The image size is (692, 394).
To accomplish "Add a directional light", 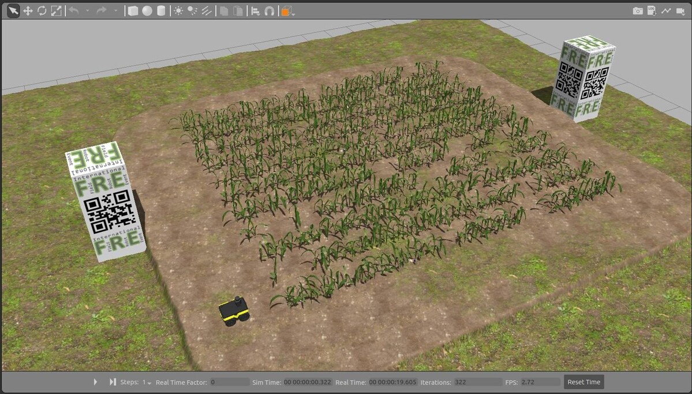I will [x=207, y=11].
